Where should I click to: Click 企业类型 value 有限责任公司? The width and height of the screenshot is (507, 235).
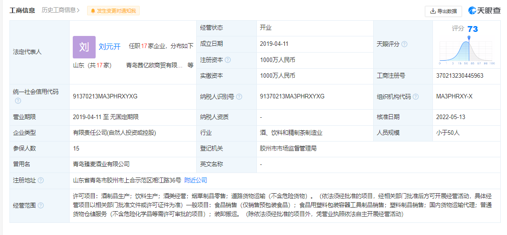pyautogui.click(x=115, y=133)
